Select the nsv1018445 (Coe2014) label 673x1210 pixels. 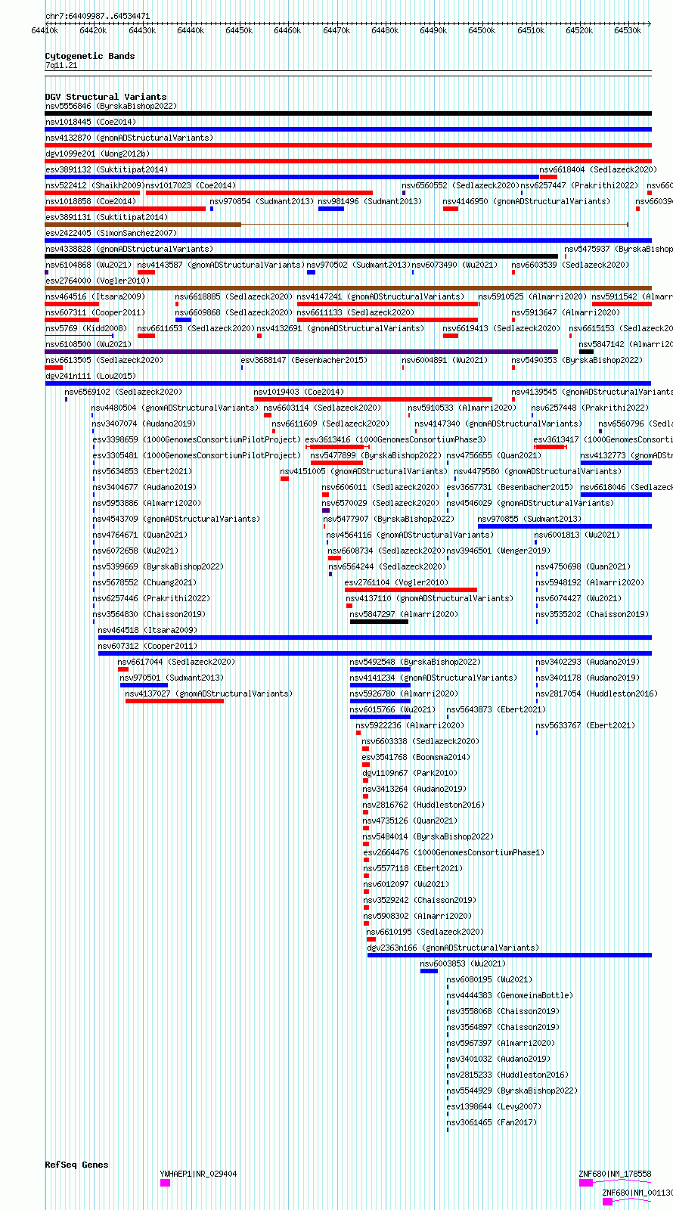91,122
